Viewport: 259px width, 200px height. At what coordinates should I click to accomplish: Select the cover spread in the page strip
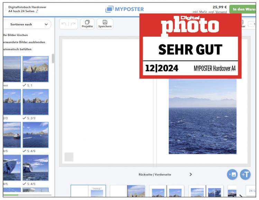click(88, 191)
